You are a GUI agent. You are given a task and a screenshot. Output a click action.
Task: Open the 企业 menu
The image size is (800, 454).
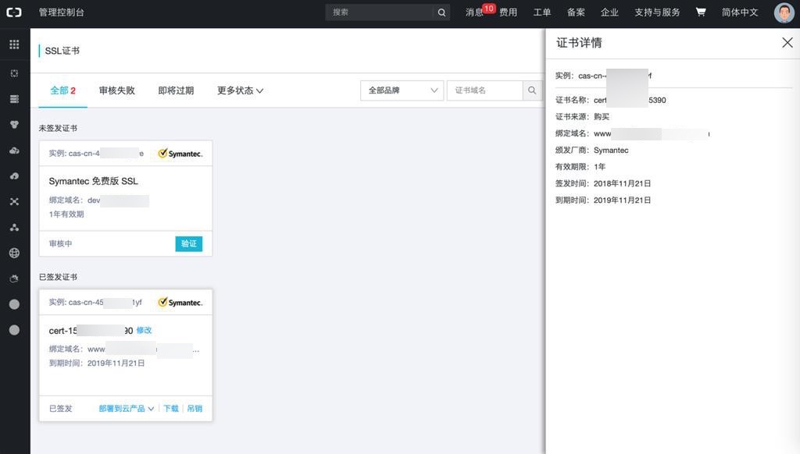tap(609, 12)
